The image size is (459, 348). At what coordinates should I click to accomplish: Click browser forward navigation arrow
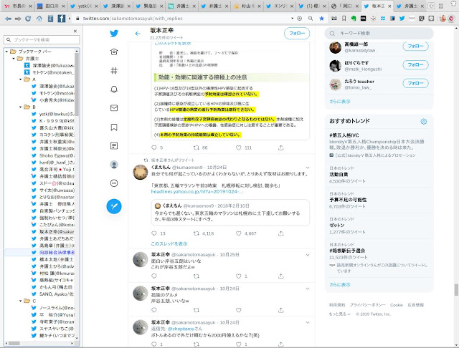tap(18, 19)
